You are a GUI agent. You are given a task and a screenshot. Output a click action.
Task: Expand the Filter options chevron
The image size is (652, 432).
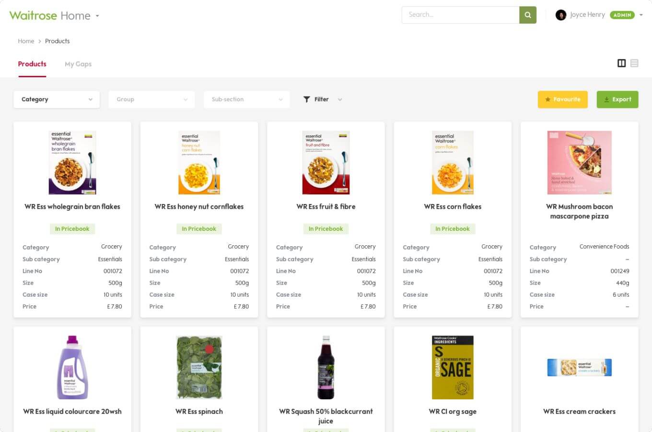click(340, 99)
